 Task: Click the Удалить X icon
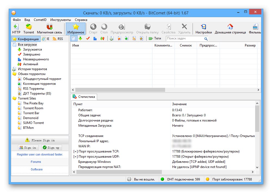pos(184,27)
